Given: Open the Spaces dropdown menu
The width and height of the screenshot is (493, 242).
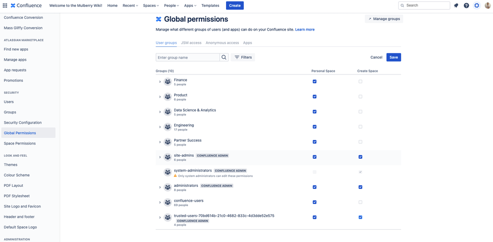Looking at the screenshot, I should pos(151,5).
